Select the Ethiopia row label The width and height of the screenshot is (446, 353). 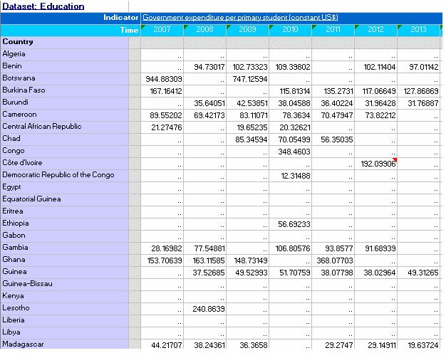coord(16,223)
